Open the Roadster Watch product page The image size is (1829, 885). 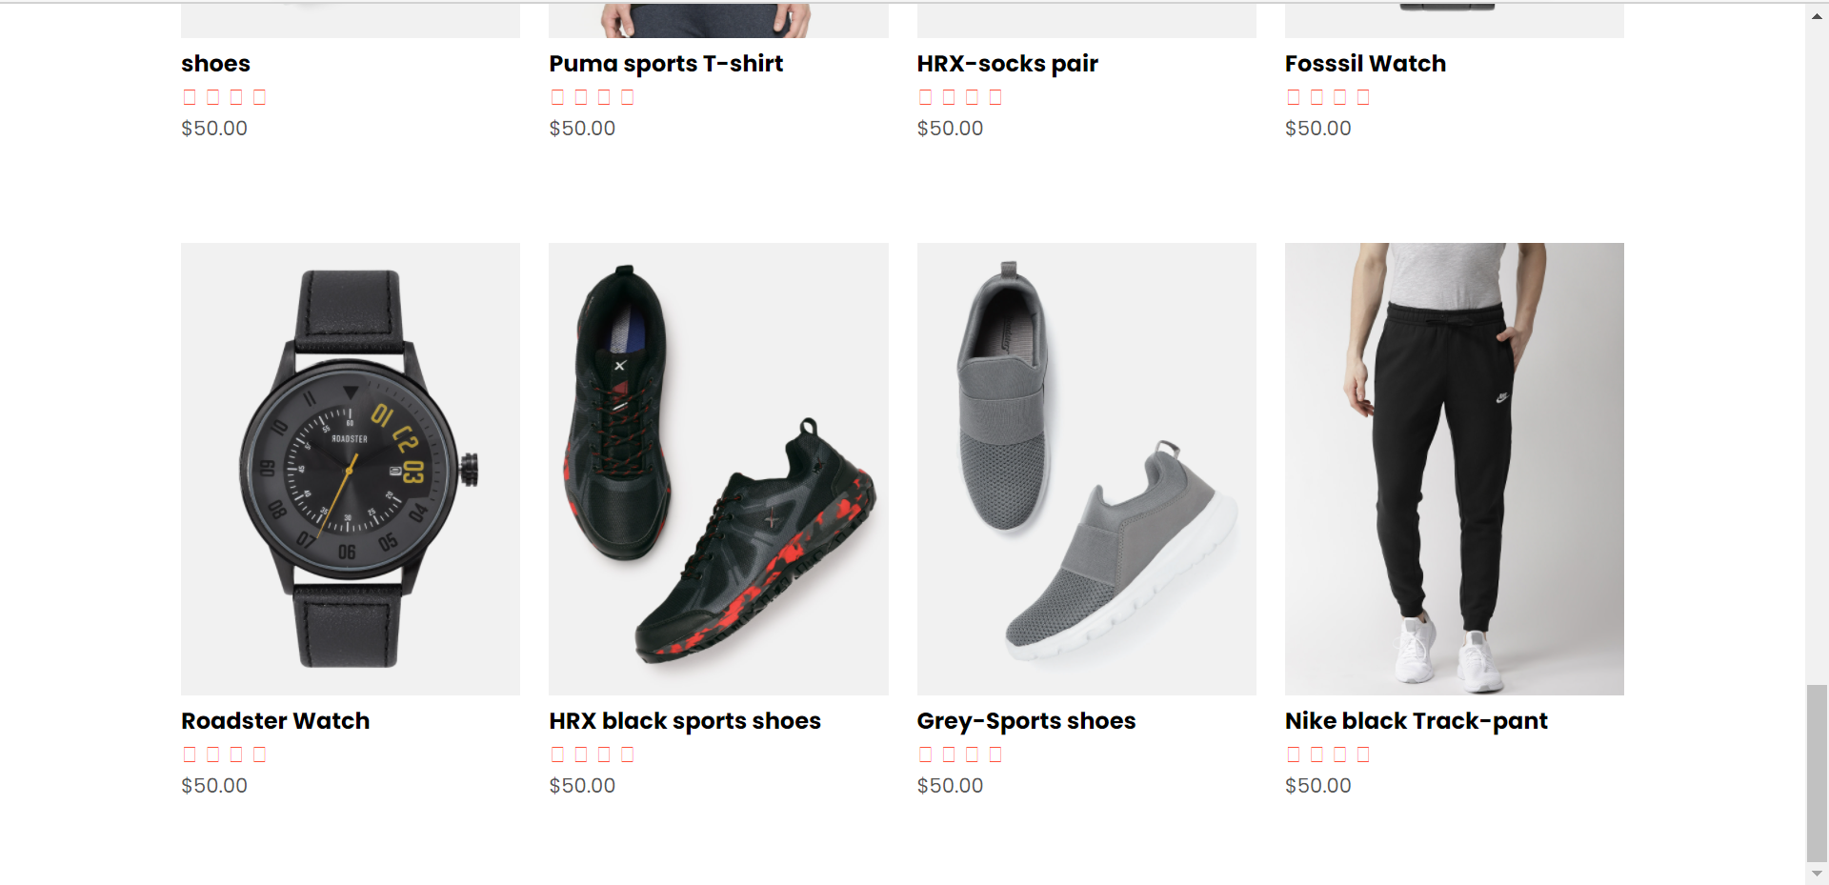[275, 721]
